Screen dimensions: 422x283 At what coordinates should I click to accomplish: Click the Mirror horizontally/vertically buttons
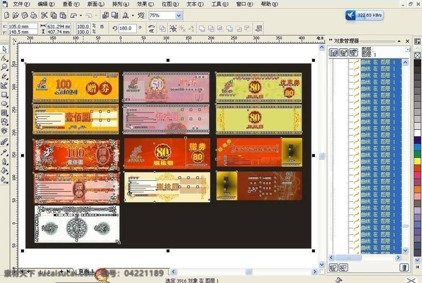[152, 28]
